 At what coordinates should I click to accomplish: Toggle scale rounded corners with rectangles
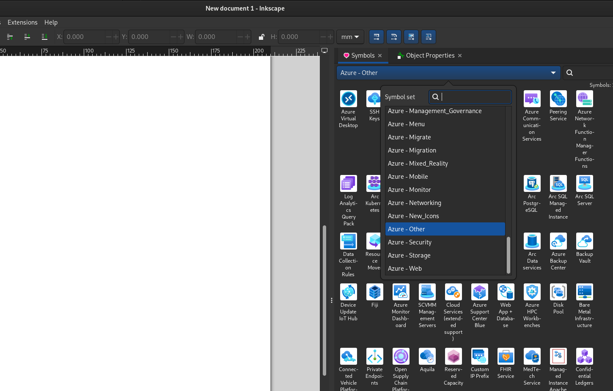[394, 37]
